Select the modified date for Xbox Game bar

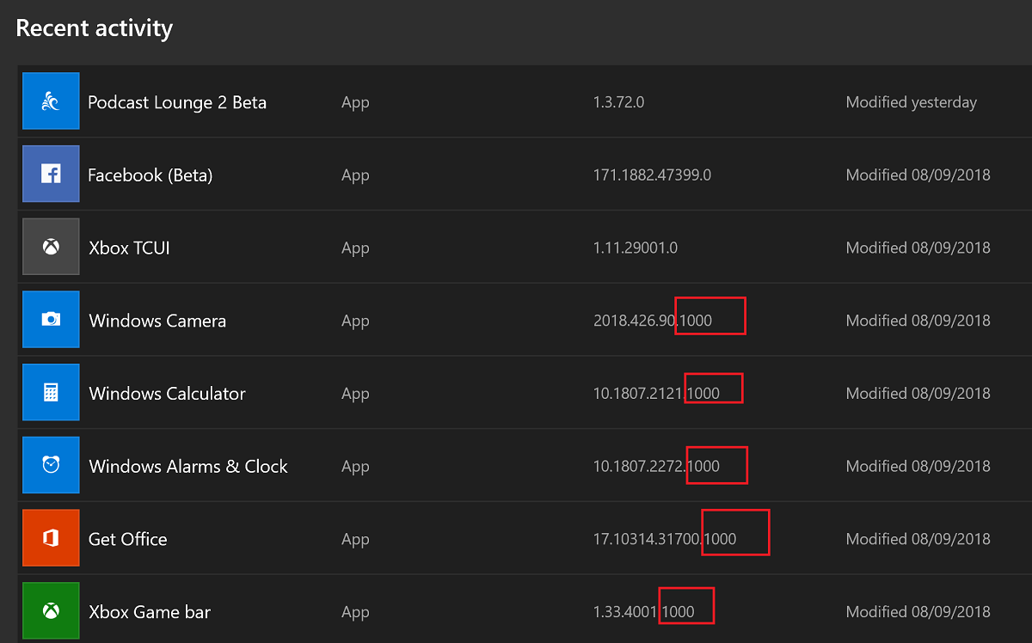tap(918, 612)
